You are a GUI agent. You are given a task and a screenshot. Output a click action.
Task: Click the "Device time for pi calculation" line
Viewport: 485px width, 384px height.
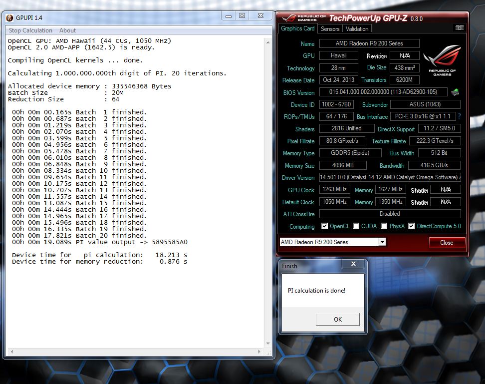pos(100,255)
